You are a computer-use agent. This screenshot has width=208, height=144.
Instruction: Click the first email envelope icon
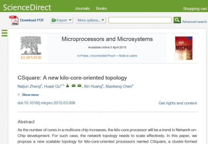(73, 86)
